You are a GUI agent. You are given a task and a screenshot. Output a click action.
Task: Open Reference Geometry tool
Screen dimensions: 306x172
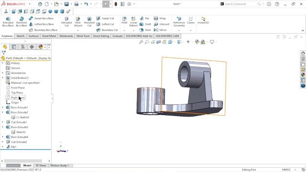pyautogui.click(x=179, y=21)
